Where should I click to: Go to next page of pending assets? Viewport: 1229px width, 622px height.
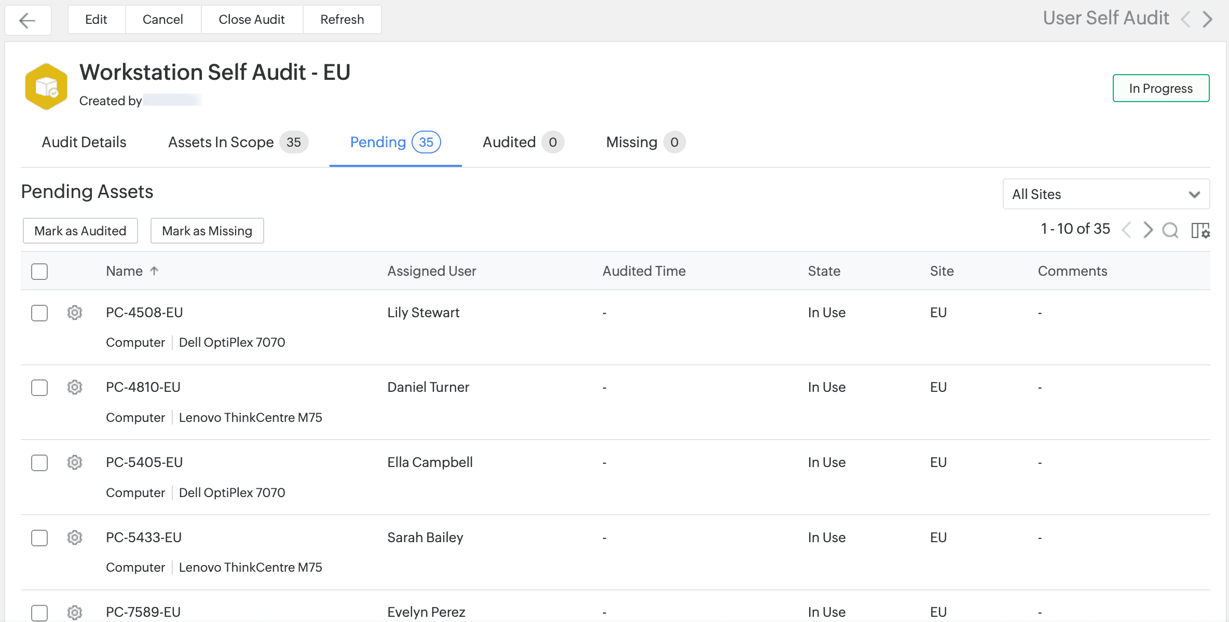tap(1148, 230)
